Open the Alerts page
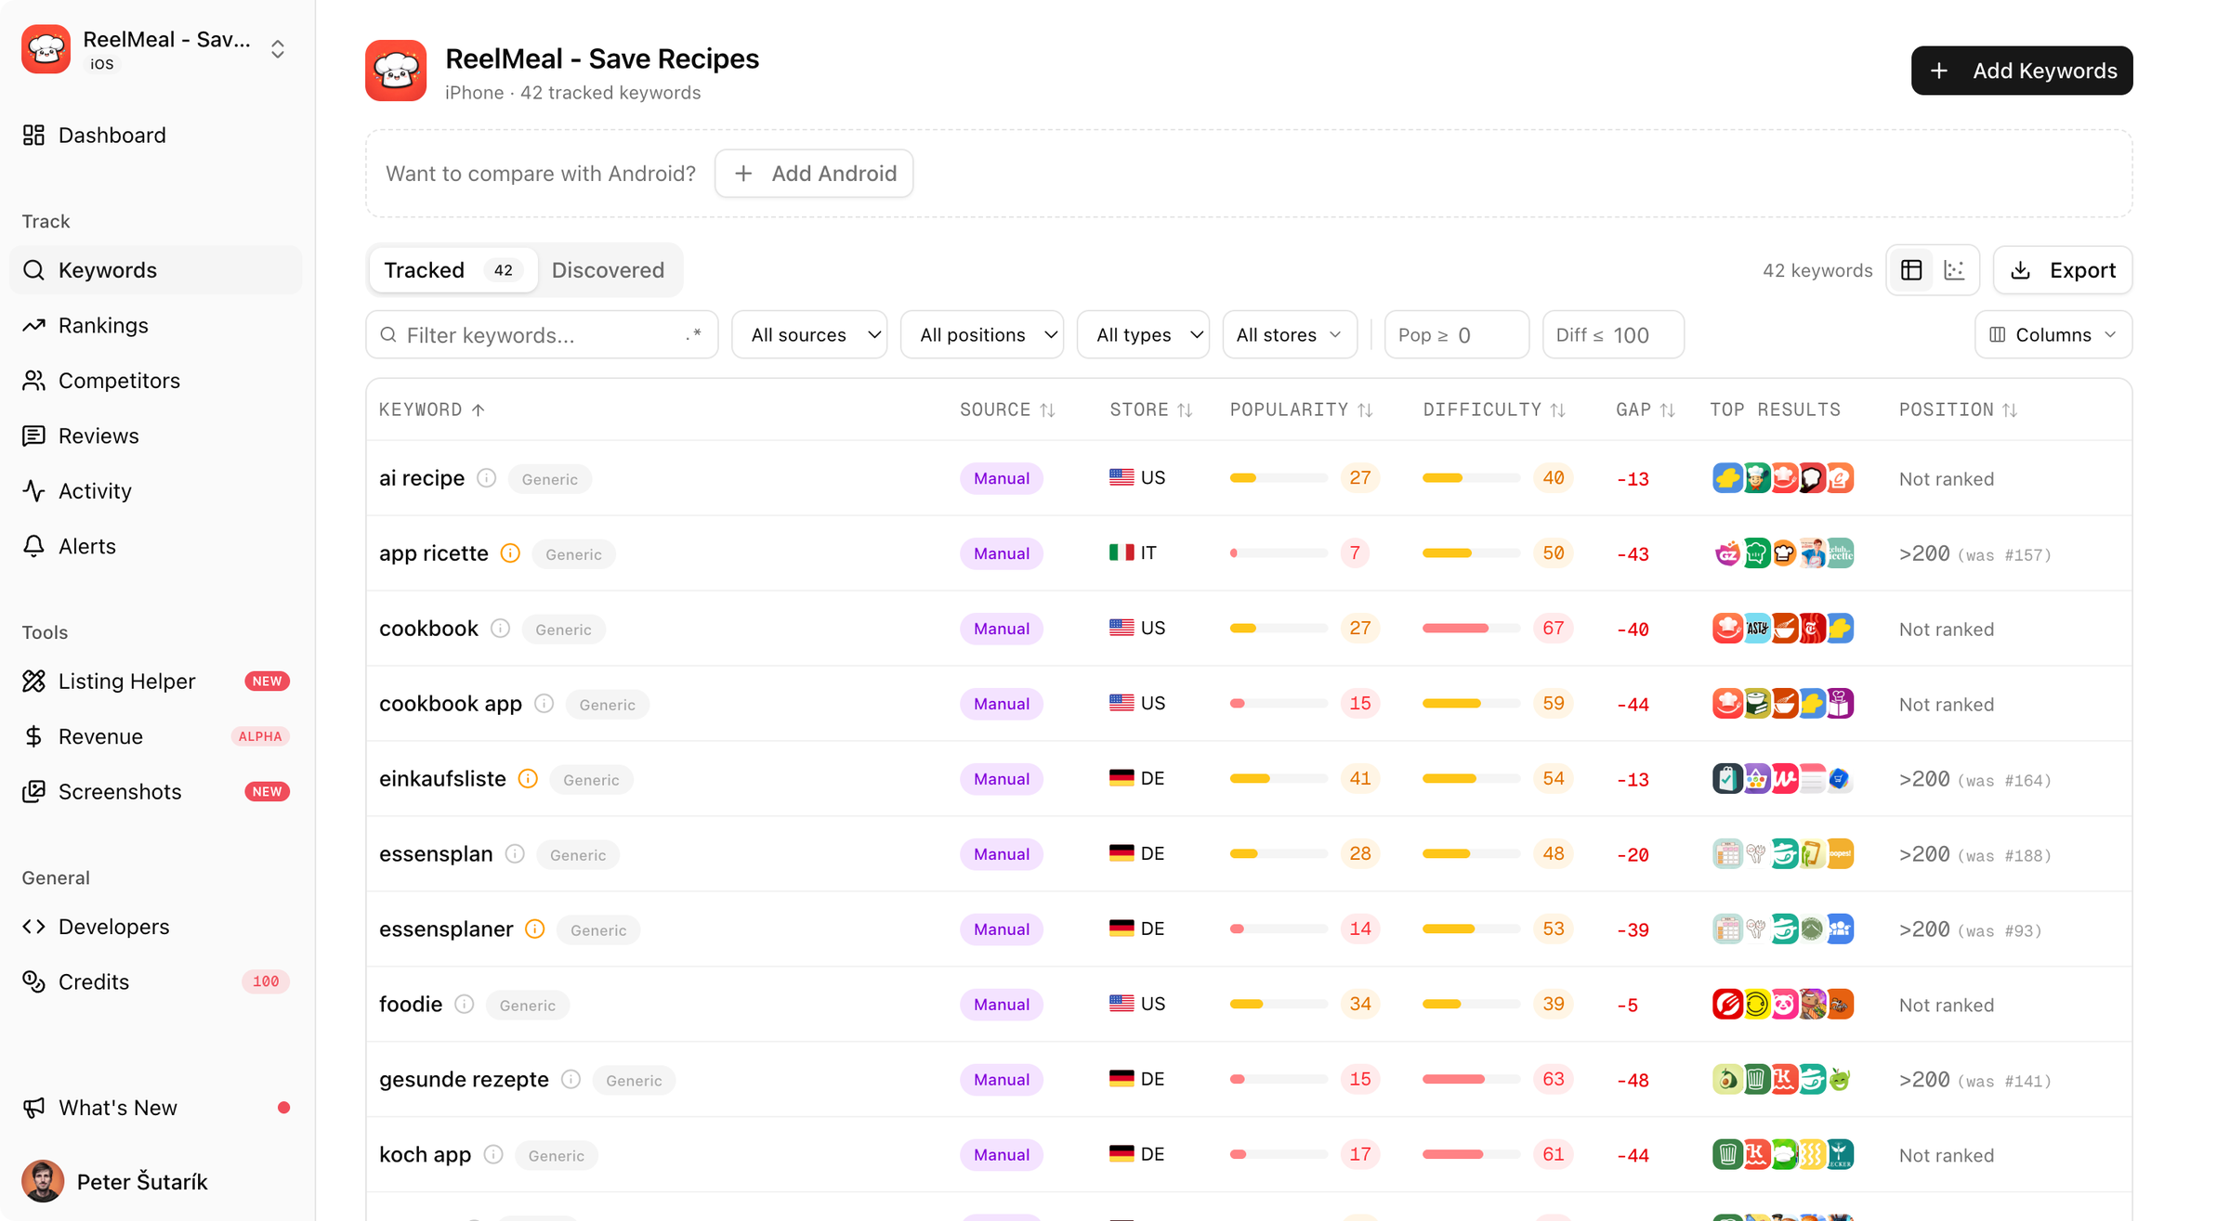The width and height of the screenshot is (2230, 1221). coord(155,546)
